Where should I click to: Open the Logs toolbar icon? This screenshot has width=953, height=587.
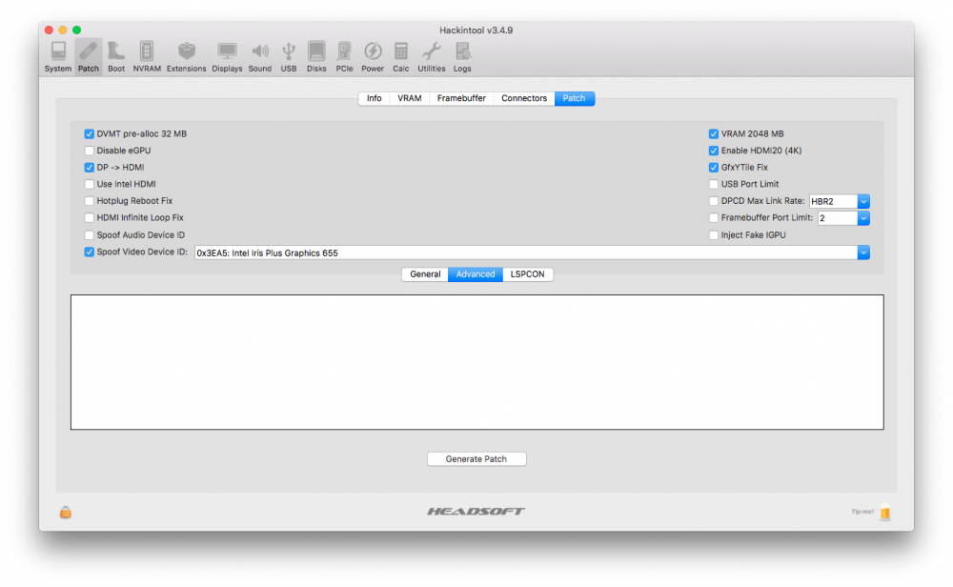tap(462, 57)
